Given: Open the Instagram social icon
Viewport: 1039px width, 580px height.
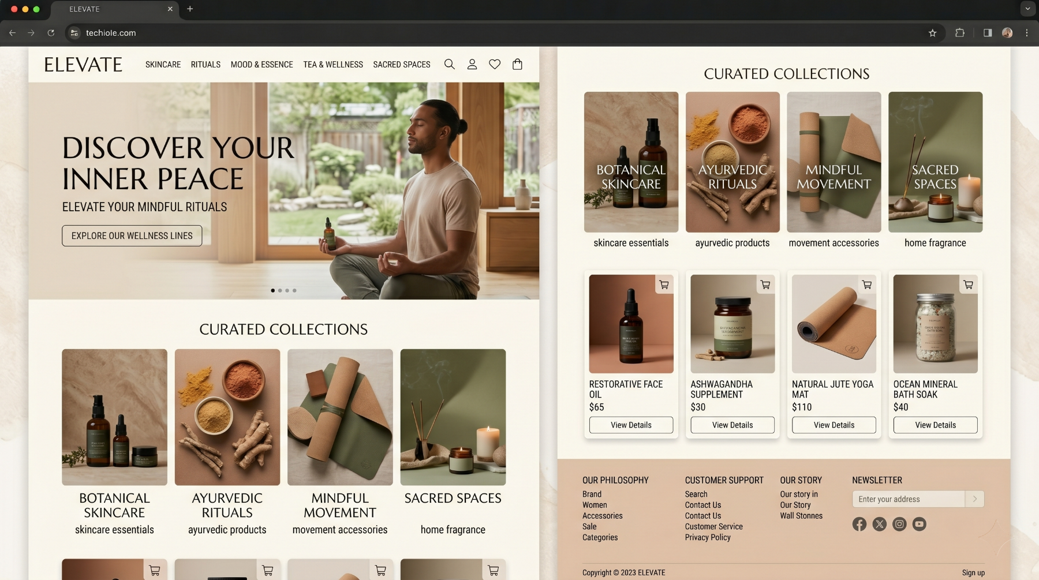Looking at the screenshot, I should pyautogui.click(x=899, y=524).
